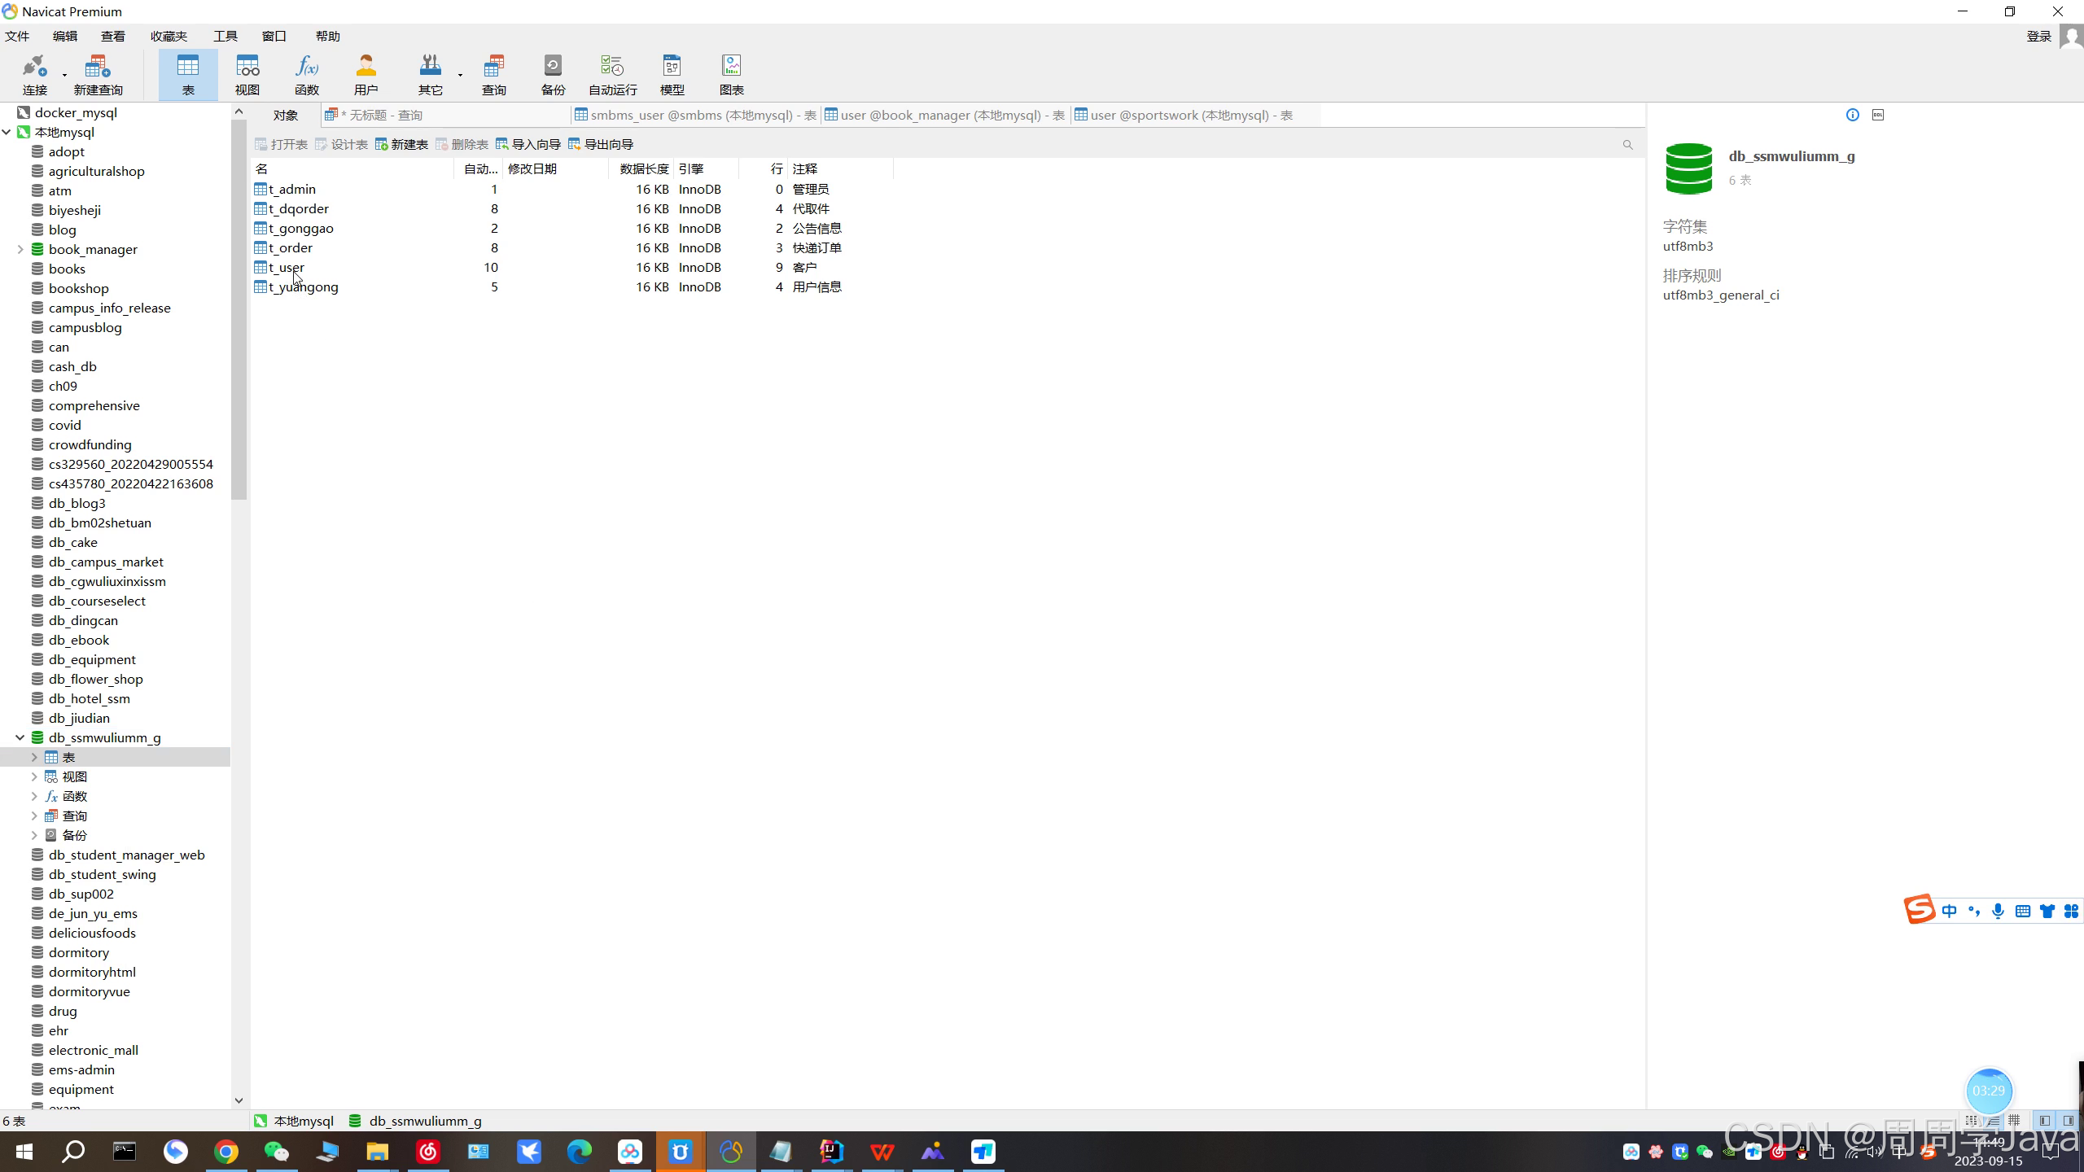Open the Charts (图表) toolbar icon
Screen dimensions: 2084x1172
tap(731, 74)
